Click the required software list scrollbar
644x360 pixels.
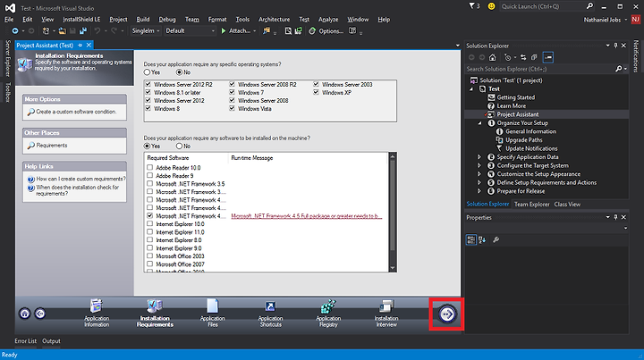click(393, 205)
